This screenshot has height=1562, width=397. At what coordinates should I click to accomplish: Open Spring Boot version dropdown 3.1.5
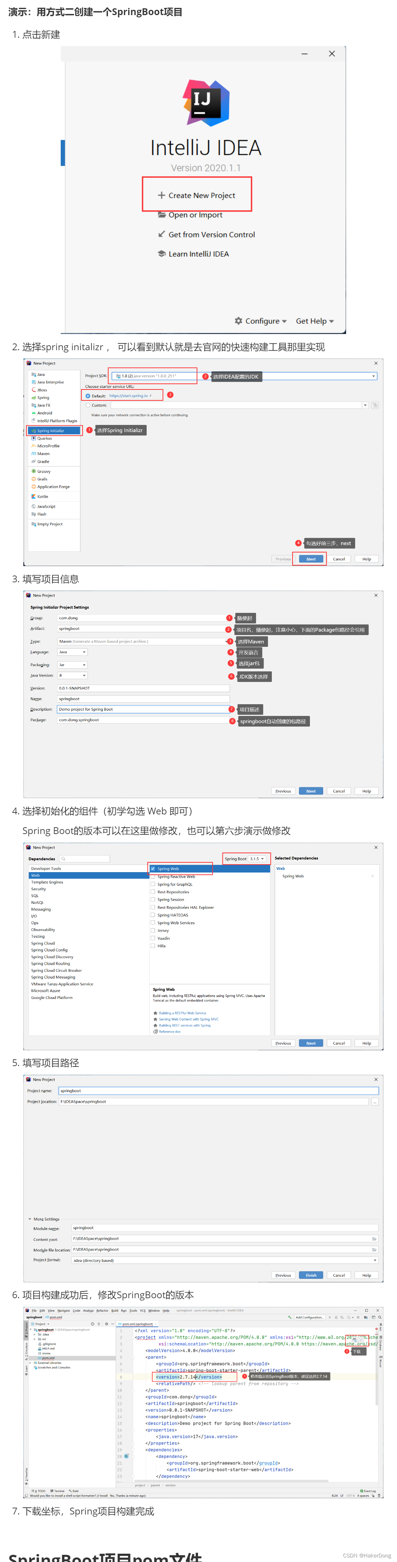258,859
